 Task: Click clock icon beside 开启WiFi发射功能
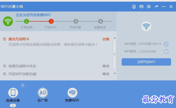pyautogui.click(x=4, y=74)
